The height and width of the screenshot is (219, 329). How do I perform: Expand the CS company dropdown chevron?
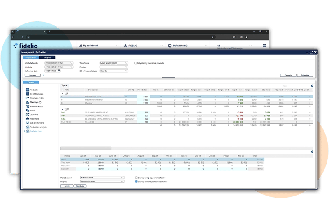tap(250, 46)
